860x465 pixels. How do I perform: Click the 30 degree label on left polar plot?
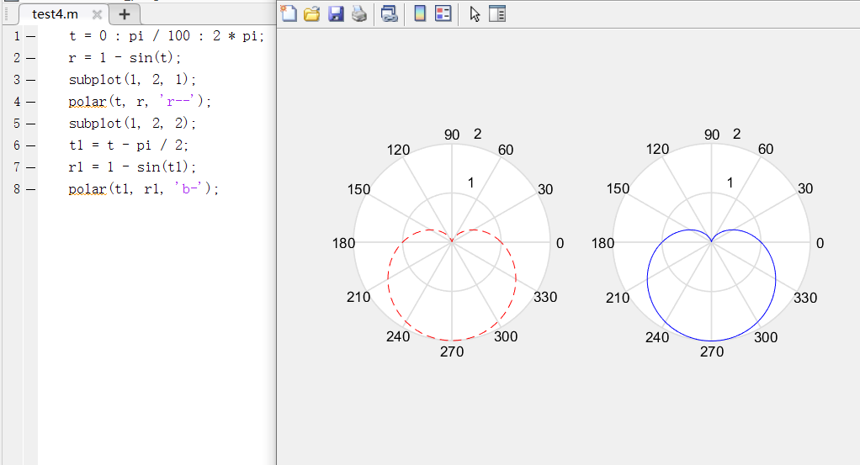click(x=545, y=190)
